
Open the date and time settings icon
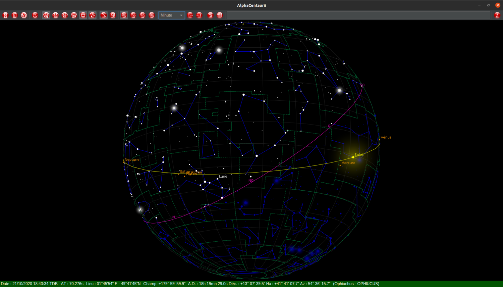(14, 15)
